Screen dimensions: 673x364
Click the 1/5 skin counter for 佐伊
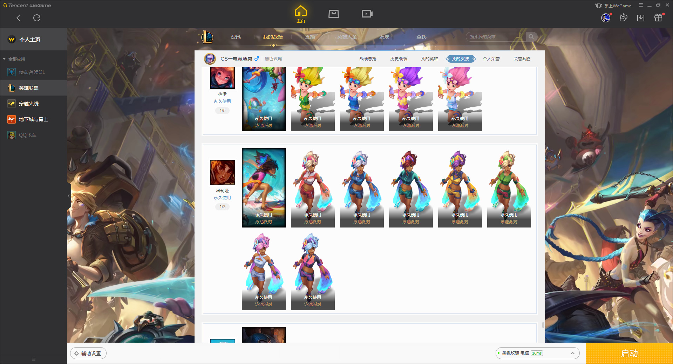pos(223,111)
